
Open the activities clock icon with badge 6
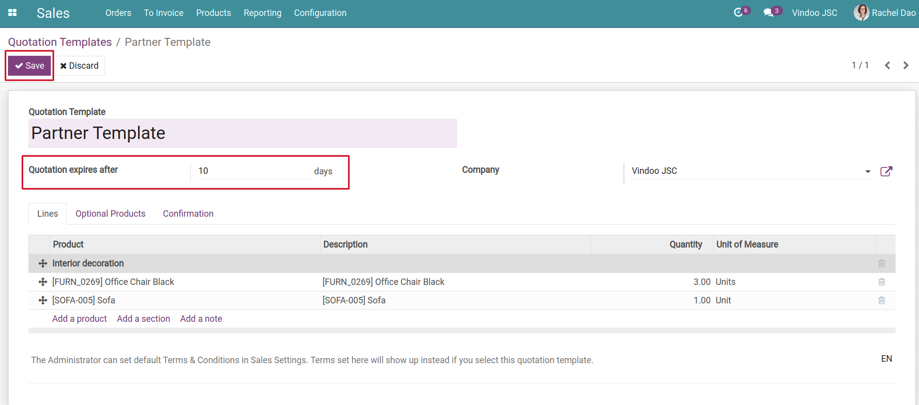point(741,12)
